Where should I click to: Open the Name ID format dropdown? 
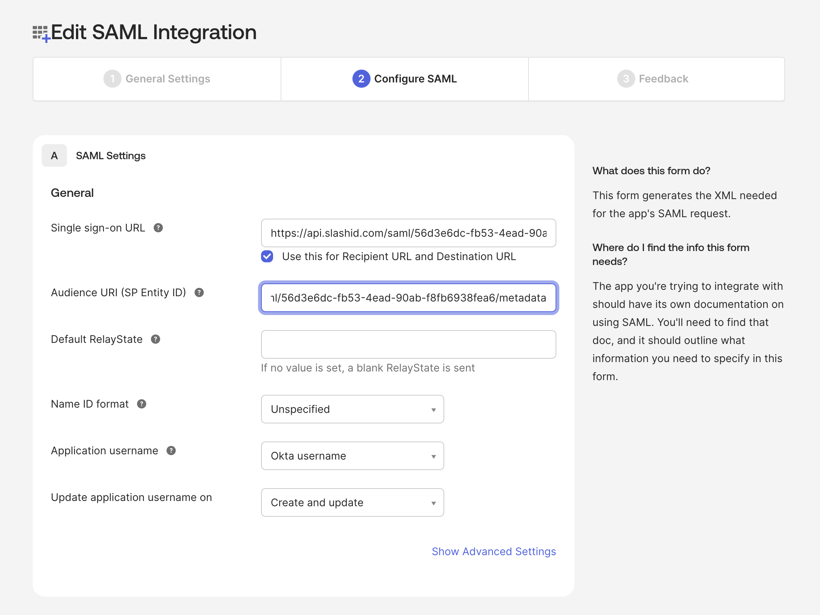[352, 409]
